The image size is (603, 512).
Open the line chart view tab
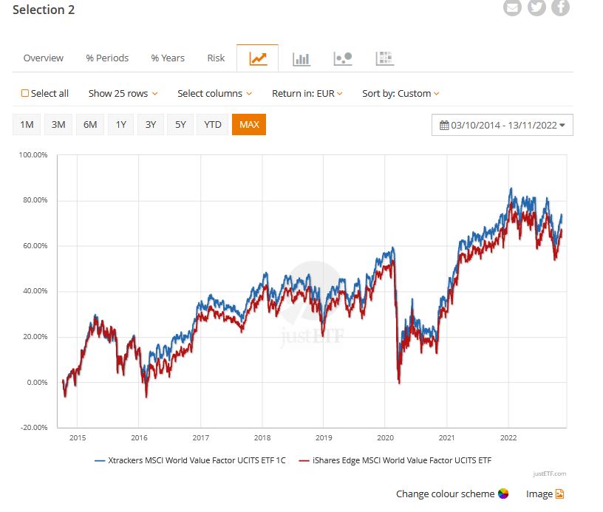tap(258, 58)
